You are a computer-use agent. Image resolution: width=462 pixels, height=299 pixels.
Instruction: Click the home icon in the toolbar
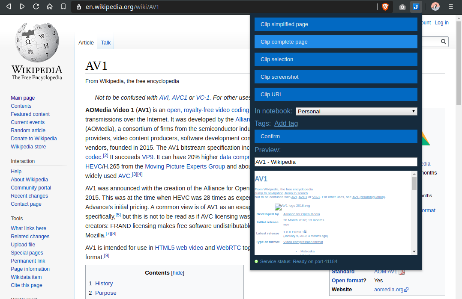pos(49,6)
